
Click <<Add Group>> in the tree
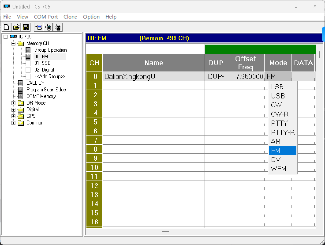tap(50, 76)
